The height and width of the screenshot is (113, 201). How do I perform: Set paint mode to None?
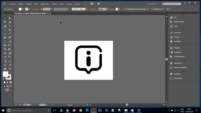tap(11, 82)
